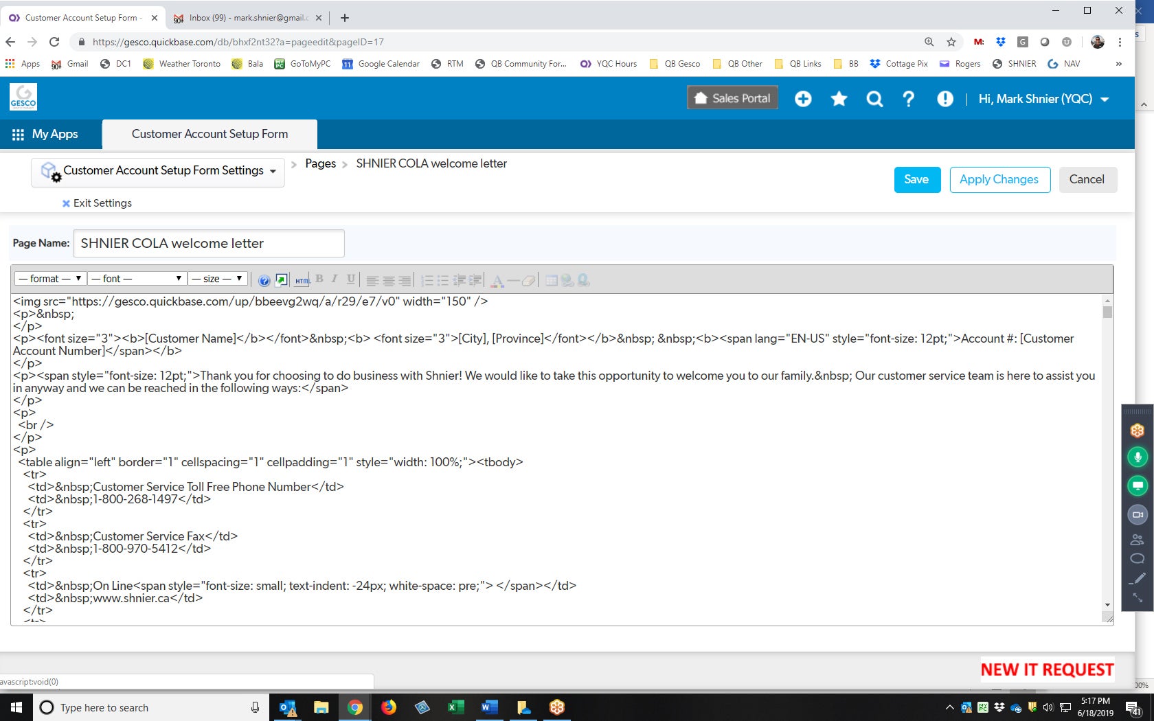This screenshot has height=721, width=1154.
Task: Click the insert table icon
Action: point(551,280)
